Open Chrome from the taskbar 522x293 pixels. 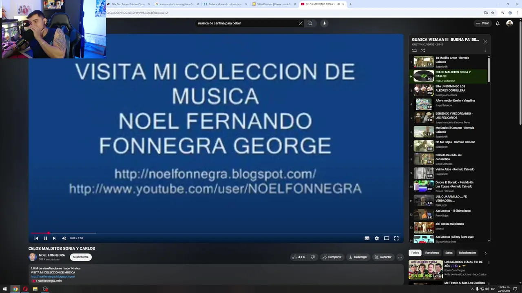(x=15, y=289)
